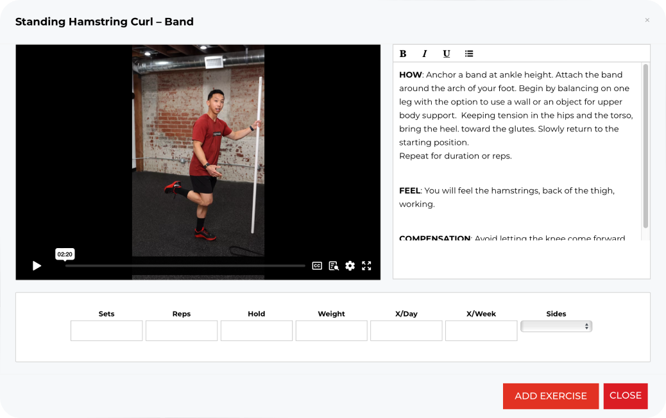Play the Standing Hamstring Curl video
This screenshot has height=418, width=666.
click(x=37, y=265)
